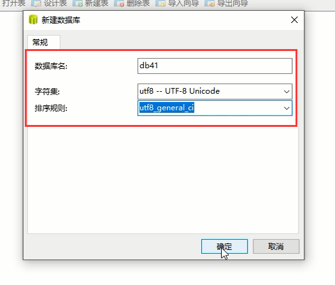
Task: Confirm with the 确定 button
Action: click(224, 246)
